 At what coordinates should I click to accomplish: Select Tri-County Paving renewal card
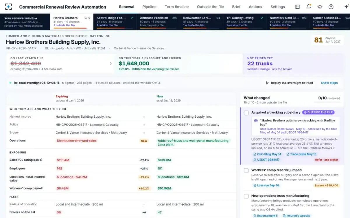pyautogui.click(x=245, y=22)
